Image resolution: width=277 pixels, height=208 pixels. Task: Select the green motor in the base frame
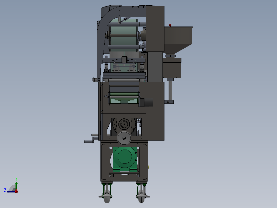[125, 159]
